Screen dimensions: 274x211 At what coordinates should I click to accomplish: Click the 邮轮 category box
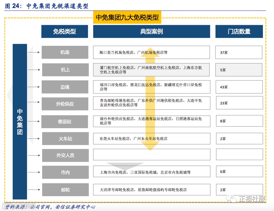click(x=65, y=190)
